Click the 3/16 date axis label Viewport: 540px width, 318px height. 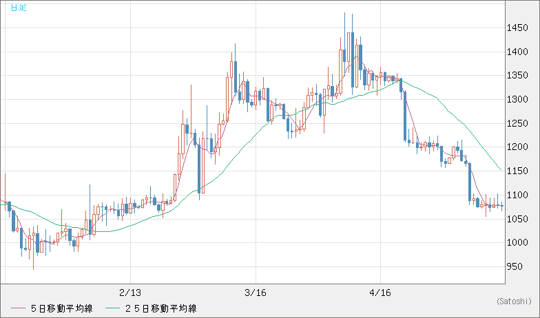pos(255,293)
